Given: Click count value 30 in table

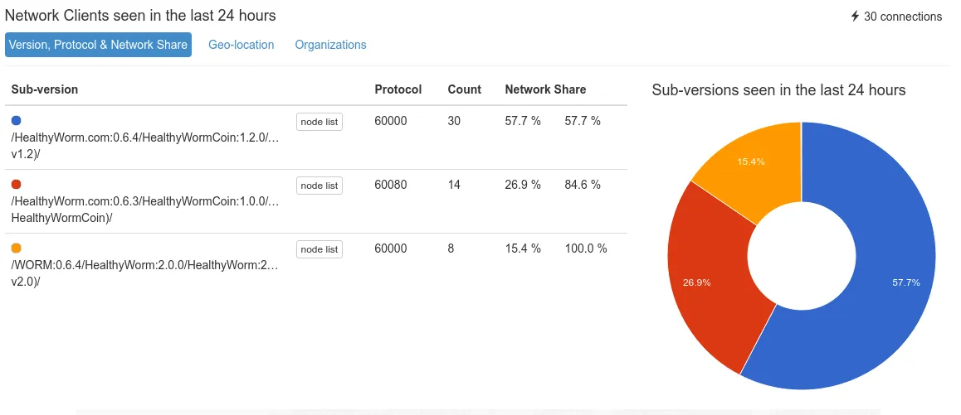Looking at the screenshot, I should coord(454,121).
